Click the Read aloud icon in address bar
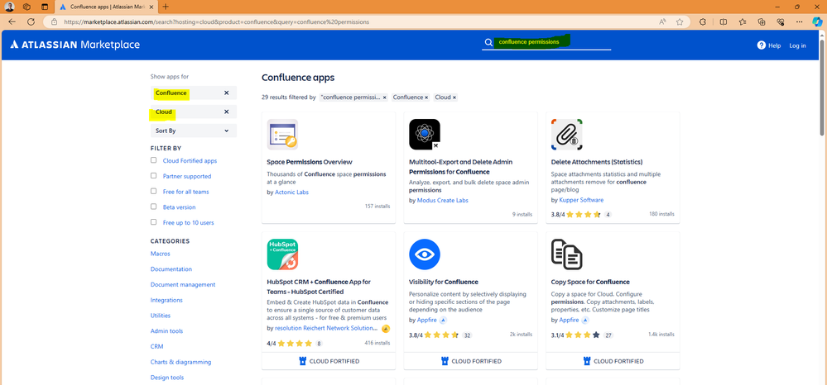 (662, 22)
